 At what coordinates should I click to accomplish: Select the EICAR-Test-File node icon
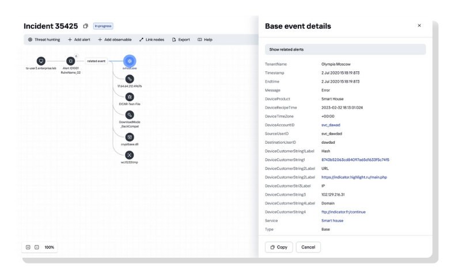pyautogui.click(x=130, y=97)
